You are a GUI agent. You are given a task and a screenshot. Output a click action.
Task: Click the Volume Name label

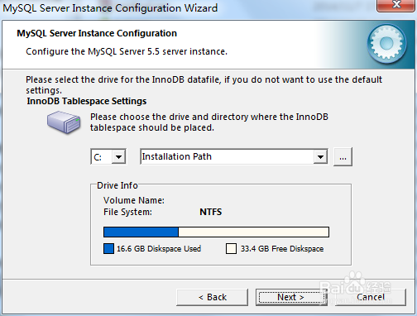pyautogui.click(x=134, y=200)
